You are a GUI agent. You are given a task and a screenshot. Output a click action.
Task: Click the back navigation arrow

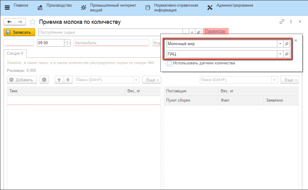[x=9, y=22]
